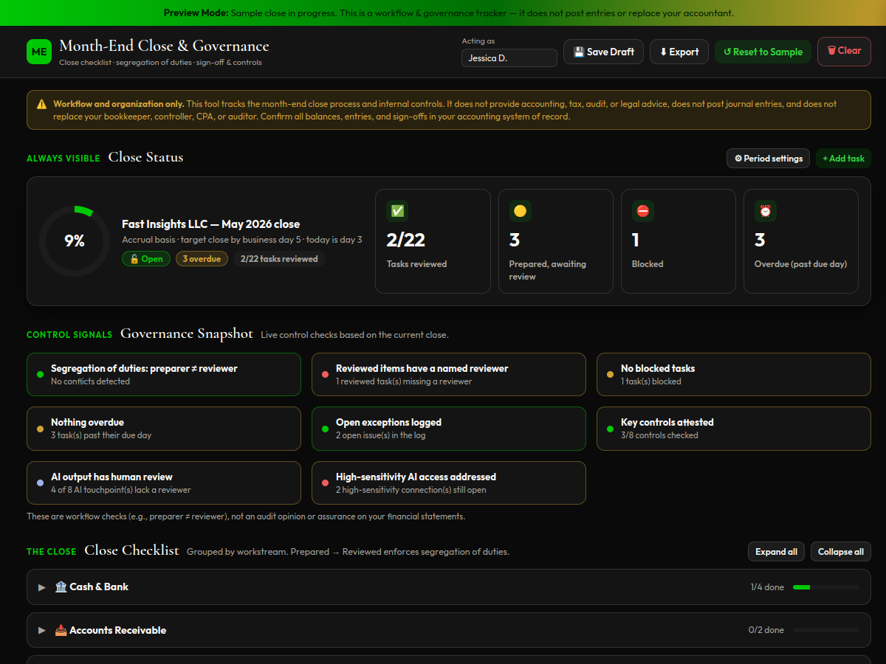886x664 pixels.
Task: Save the current draft
Action: tap(604, 52)
